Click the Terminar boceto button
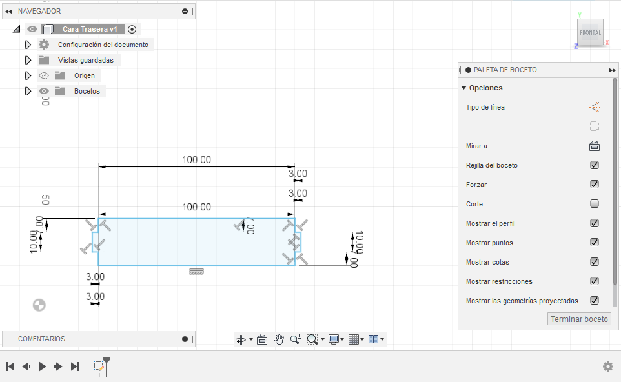The width and height of the screenshot is (621, 382). [579, 319]
